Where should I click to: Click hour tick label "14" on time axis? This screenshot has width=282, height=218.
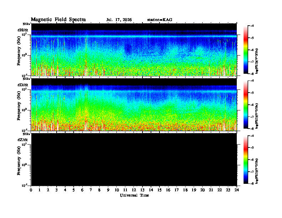(x=151, y=190)
